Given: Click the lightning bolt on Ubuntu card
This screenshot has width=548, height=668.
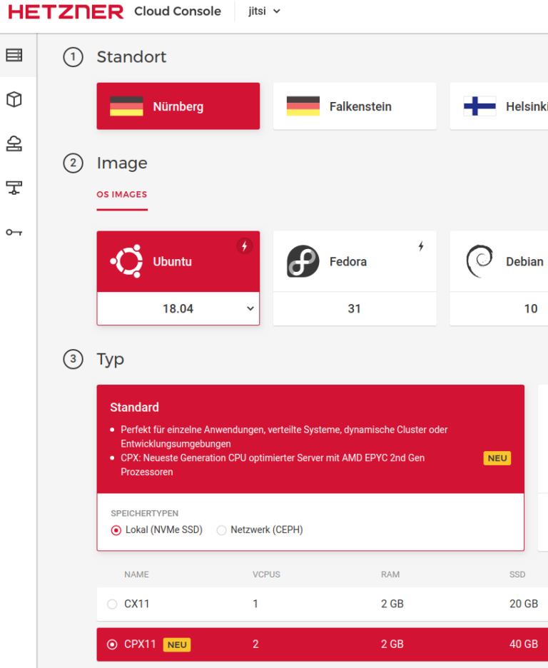Looking at the screenshot, I should 245,246.
